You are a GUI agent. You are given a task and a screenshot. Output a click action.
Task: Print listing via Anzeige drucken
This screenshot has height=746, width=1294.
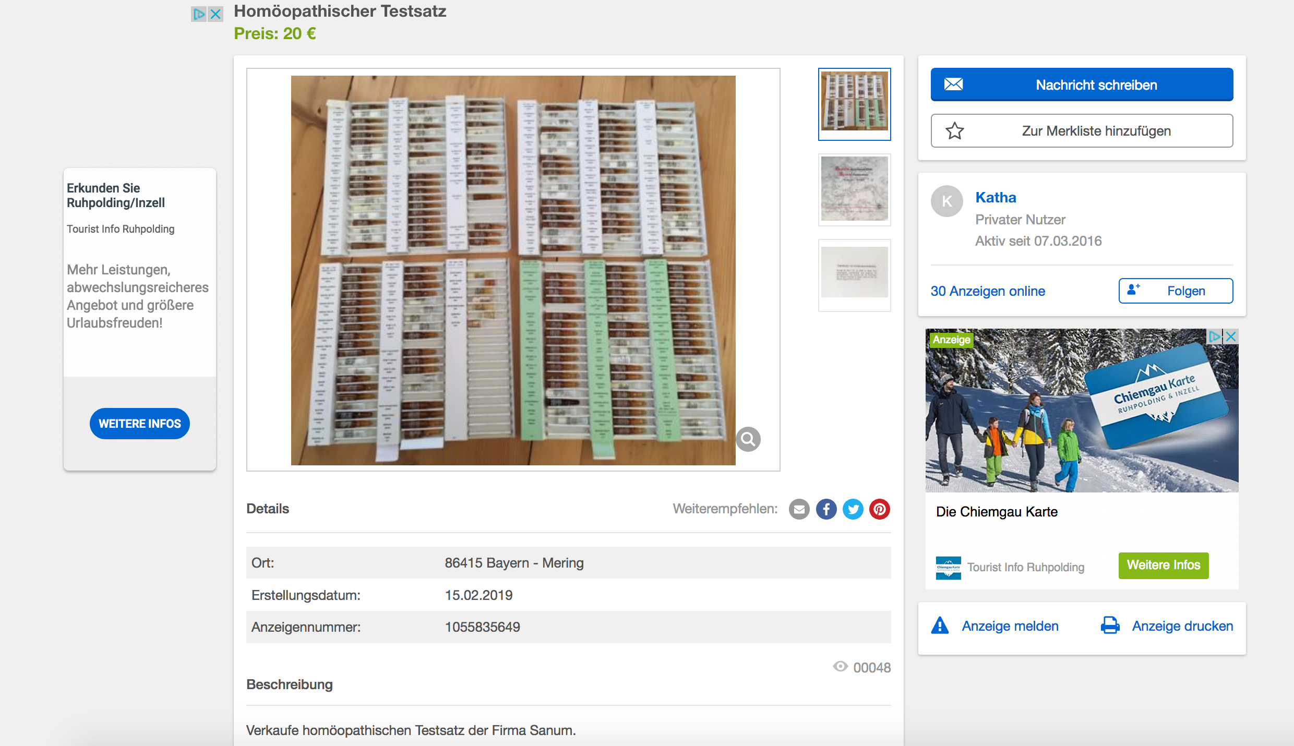[x=1182, y=626]
